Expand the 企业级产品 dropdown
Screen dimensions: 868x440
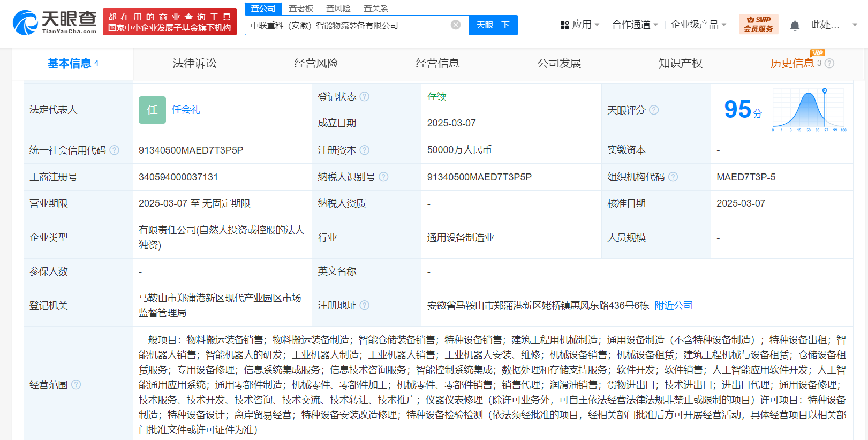tap(698, 25)
